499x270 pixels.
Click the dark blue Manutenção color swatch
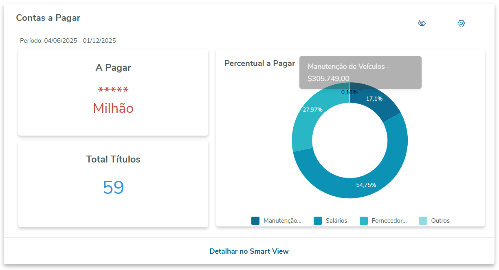[x=255, y=221]
